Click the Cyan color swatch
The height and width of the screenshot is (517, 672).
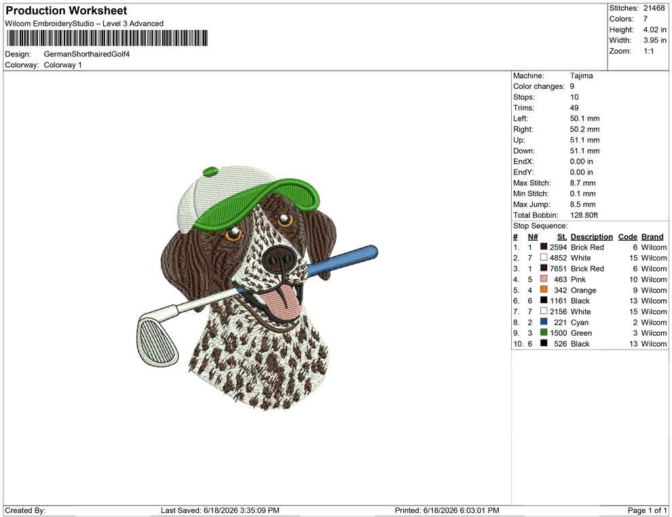[x=544, y=322]
